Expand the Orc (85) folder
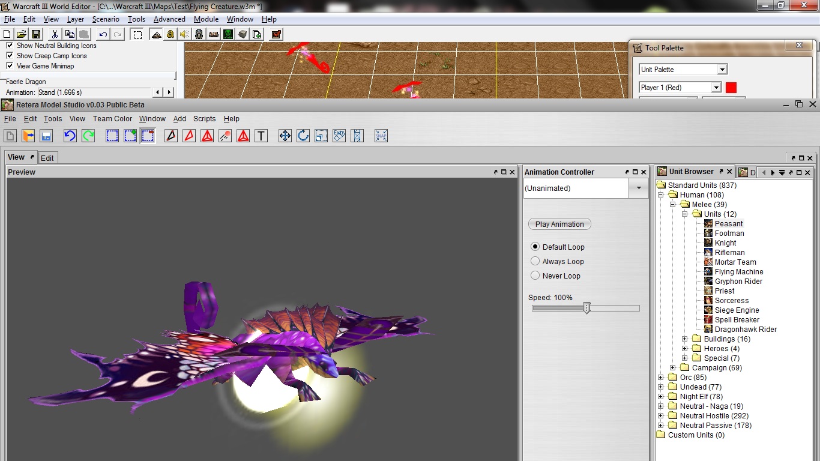The width and height of the screenshot is (820, 461). [661, 378]
